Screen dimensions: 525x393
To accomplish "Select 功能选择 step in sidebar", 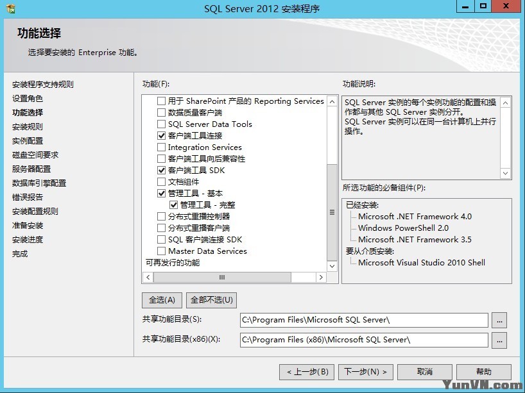I will (28, 112).
